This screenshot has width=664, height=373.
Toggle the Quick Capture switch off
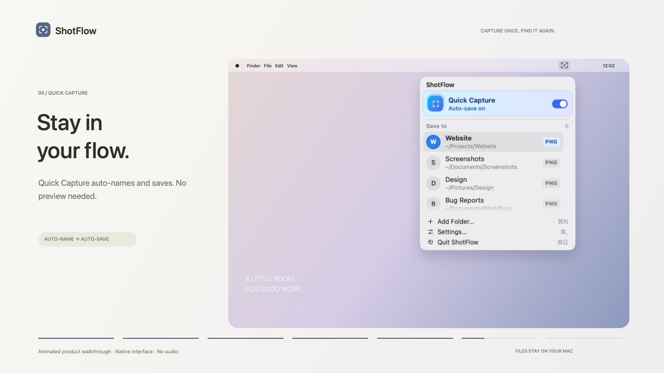point(560,104)
